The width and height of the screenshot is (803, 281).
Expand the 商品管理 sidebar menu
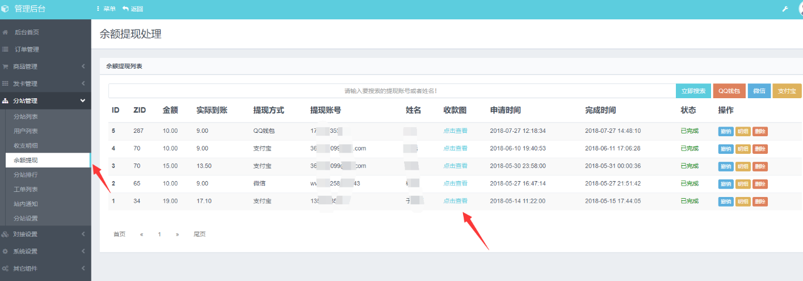tap(83, 66)
